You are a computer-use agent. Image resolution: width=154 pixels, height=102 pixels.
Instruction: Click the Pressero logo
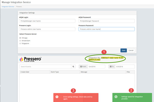31,59
